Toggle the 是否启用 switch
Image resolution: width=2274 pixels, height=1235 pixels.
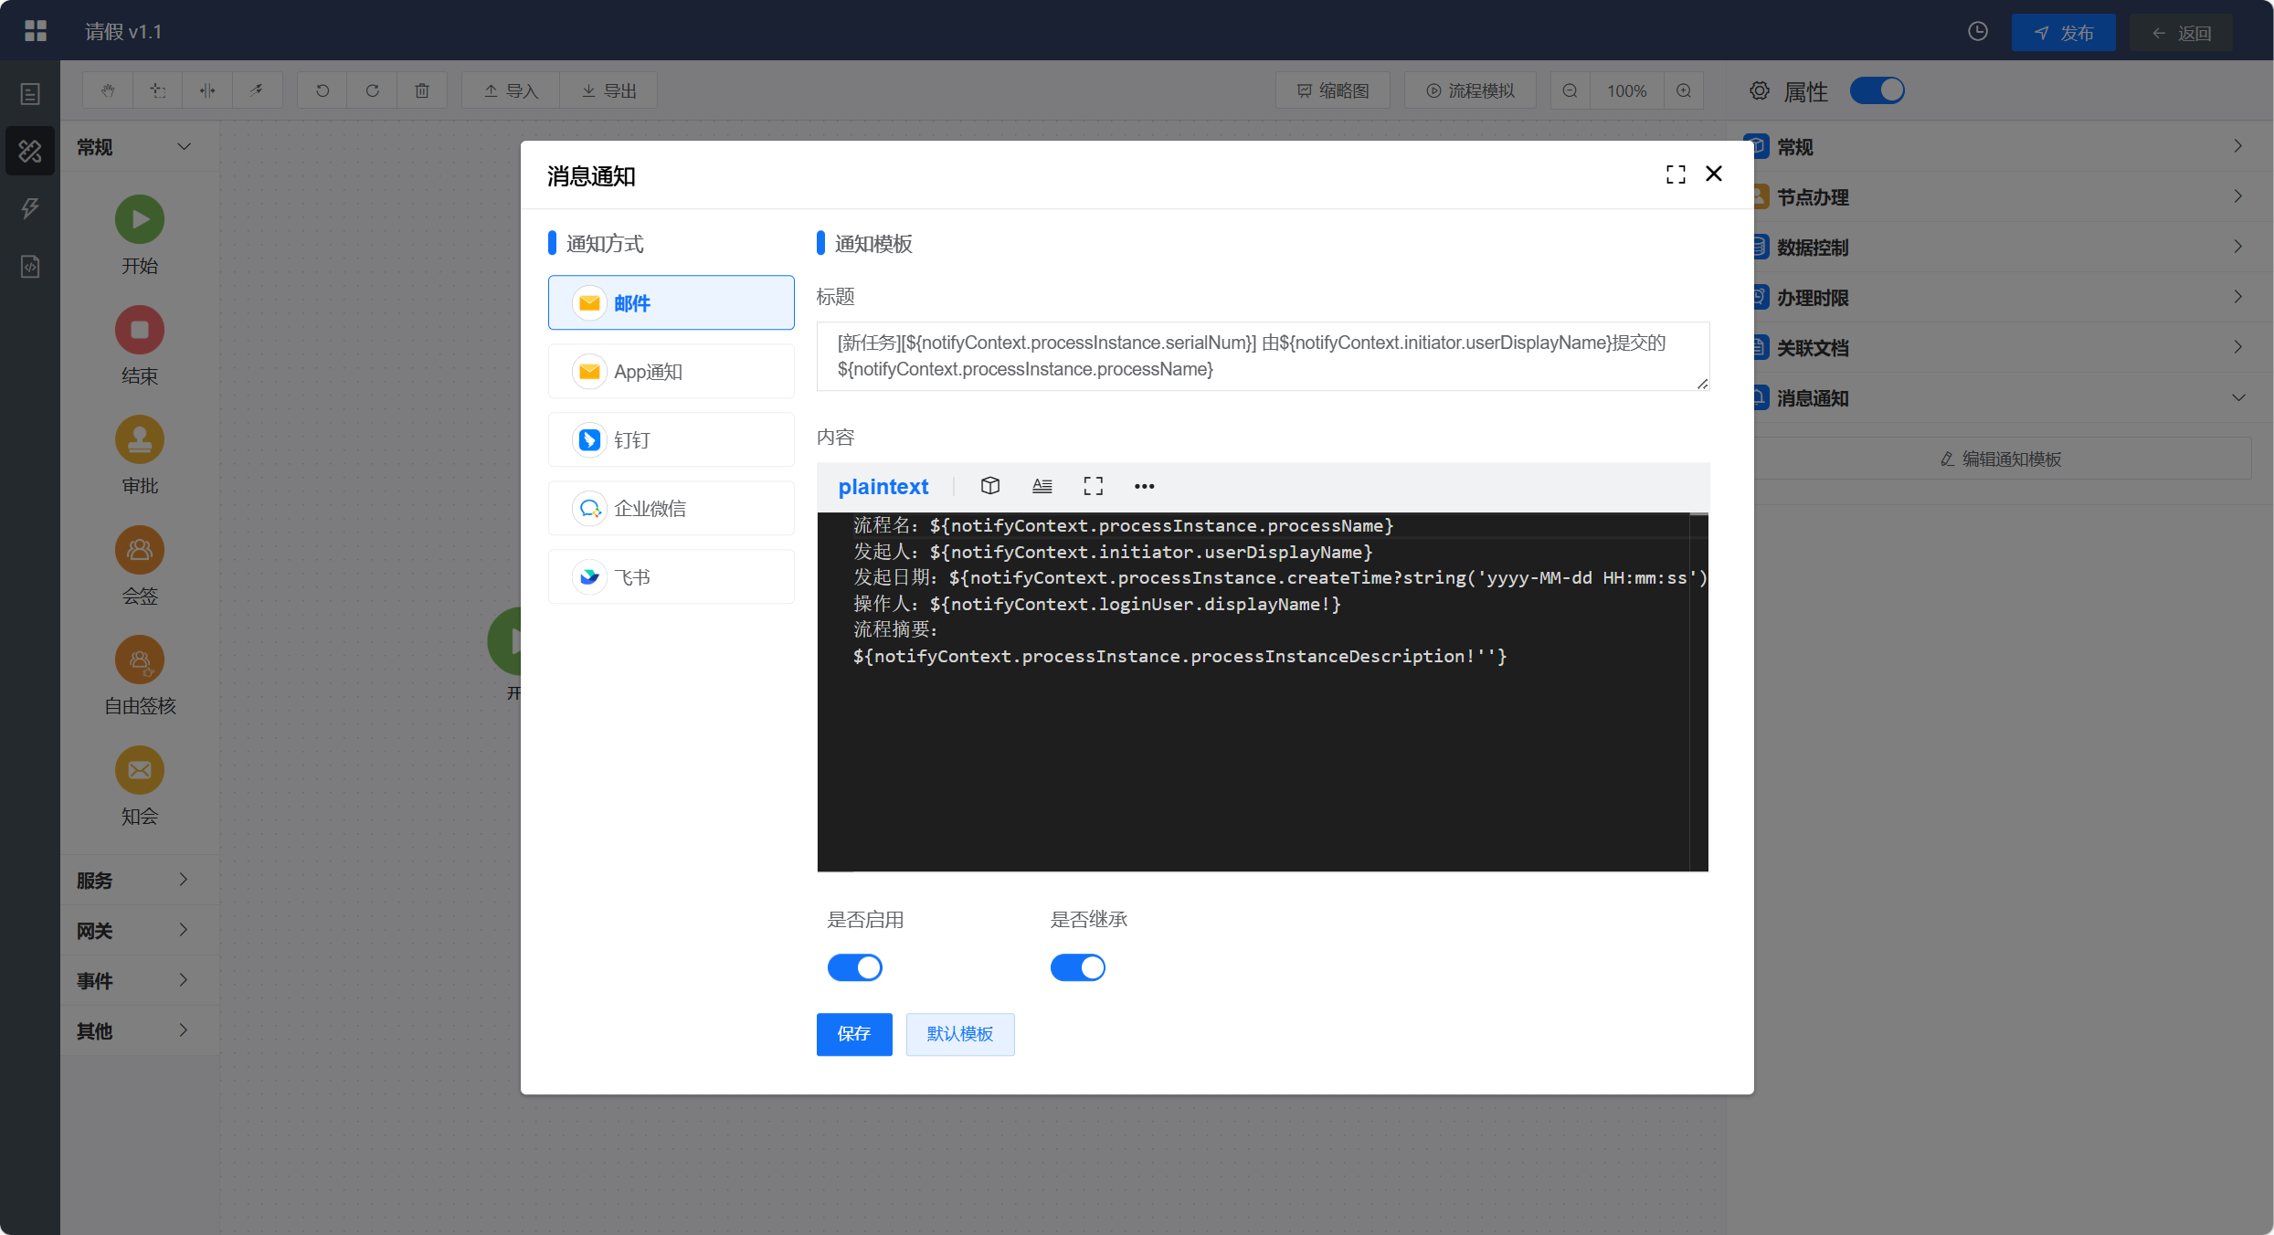(854, 967)
